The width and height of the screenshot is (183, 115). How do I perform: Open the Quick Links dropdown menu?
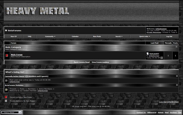(x=145, y=37)
